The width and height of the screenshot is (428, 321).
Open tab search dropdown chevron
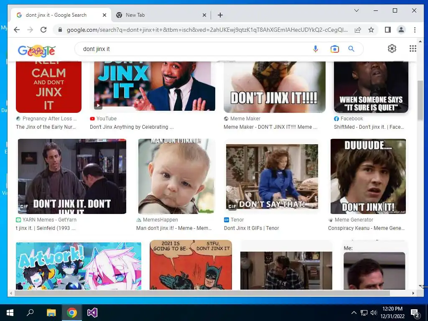tap(357, 10)
